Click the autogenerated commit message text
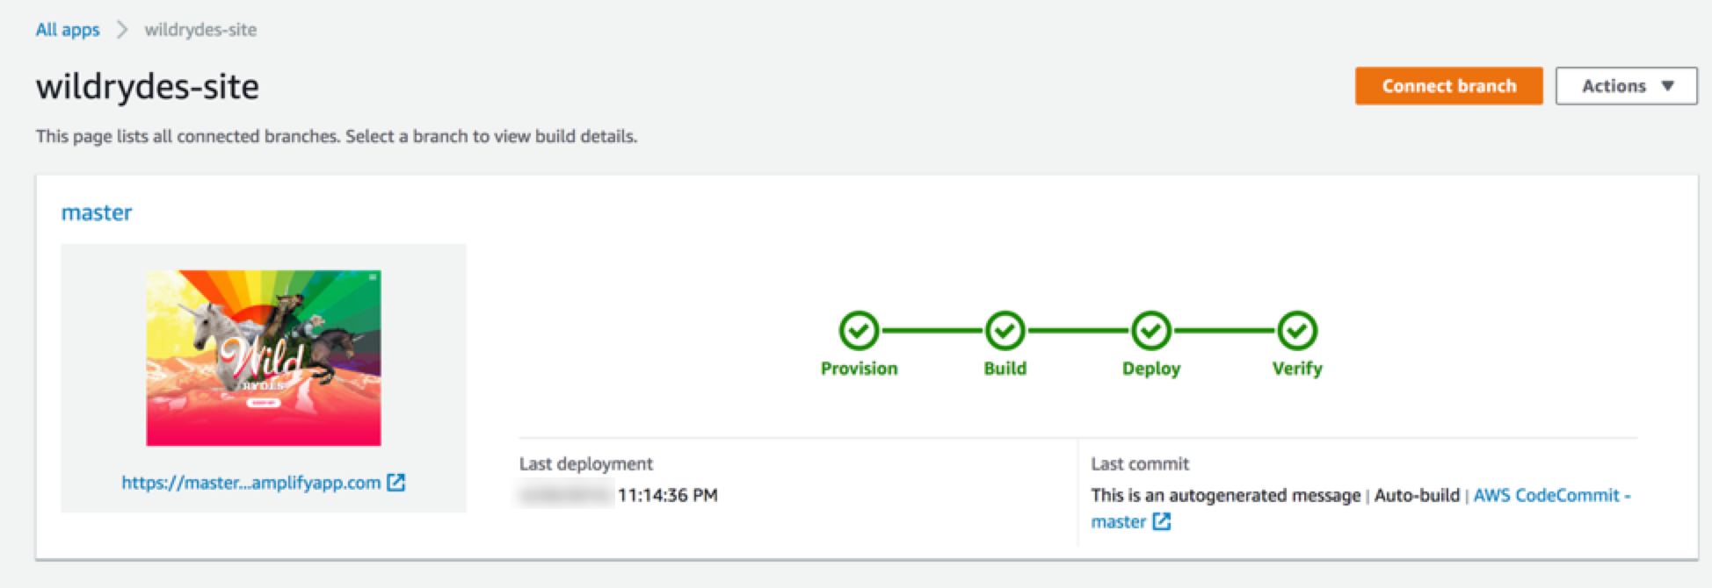 (x=1225, y=496)
